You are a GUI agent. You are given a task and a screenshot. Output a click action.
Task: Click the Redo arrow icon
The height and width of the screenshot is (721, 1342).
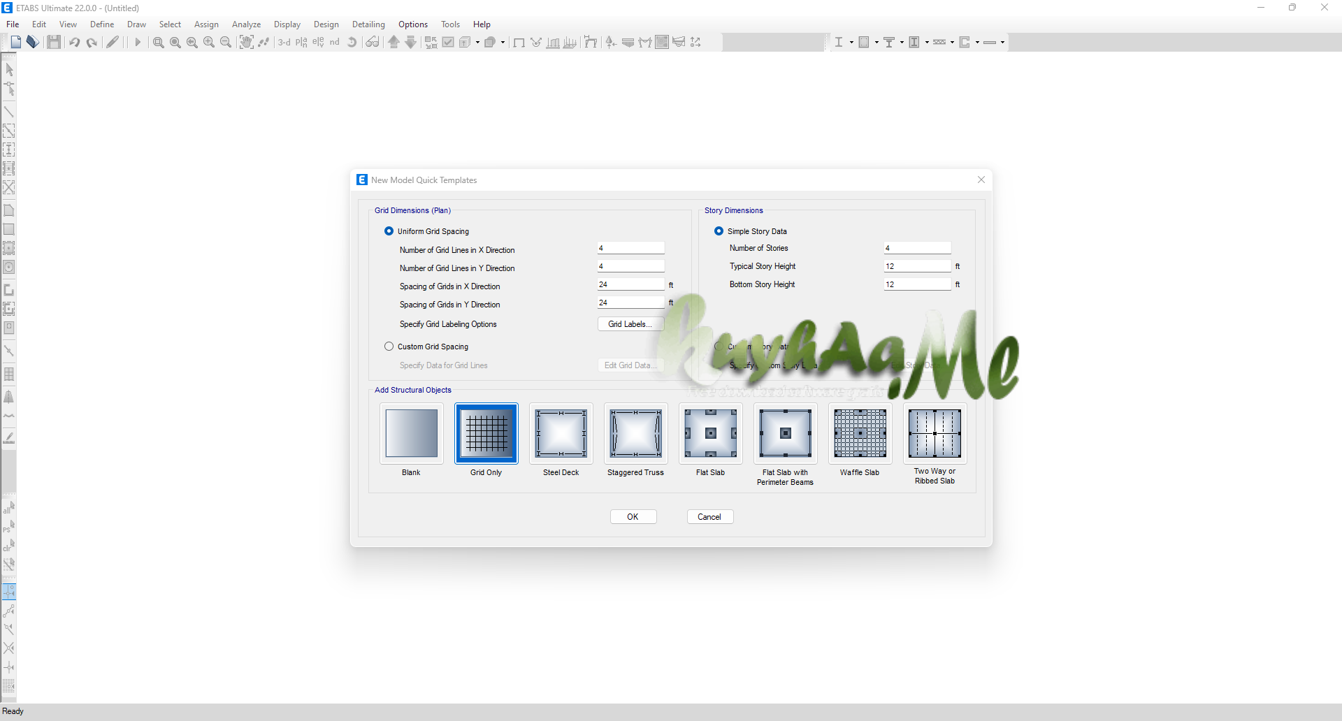click(92, 42)
